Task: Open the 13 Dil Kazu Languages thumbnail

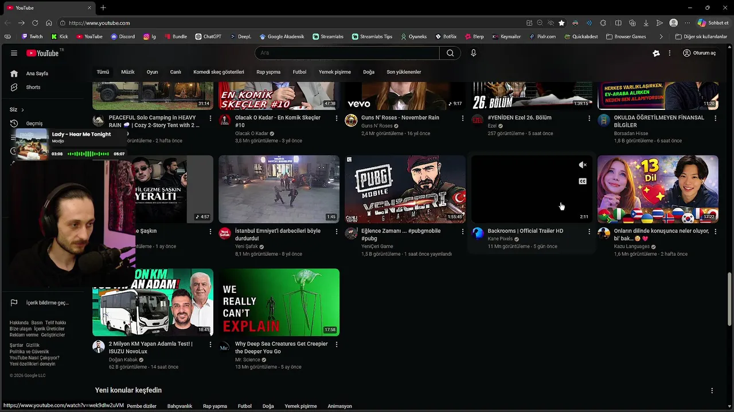Action: click(658, 189)
